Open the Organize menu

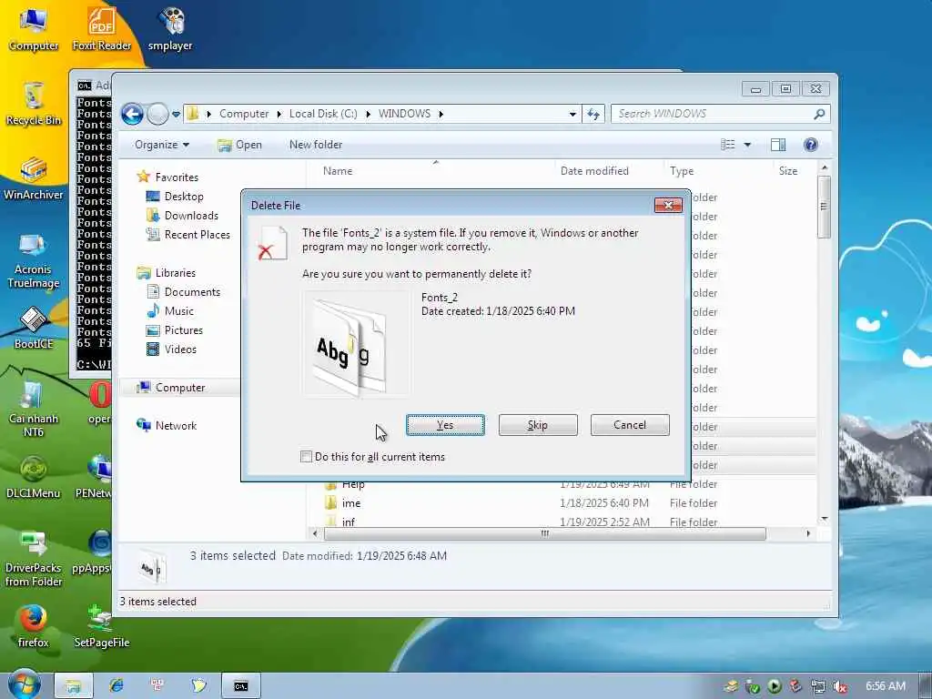point(162,145)
